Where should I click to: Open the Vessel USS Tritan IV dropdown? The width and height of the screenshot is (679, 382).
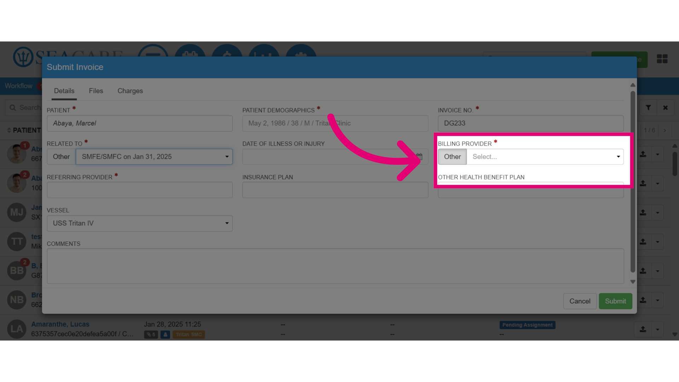(x=140, y=223)
